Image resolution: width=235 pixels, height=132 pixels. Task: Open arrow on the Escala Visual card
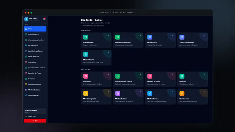[172, 35]
